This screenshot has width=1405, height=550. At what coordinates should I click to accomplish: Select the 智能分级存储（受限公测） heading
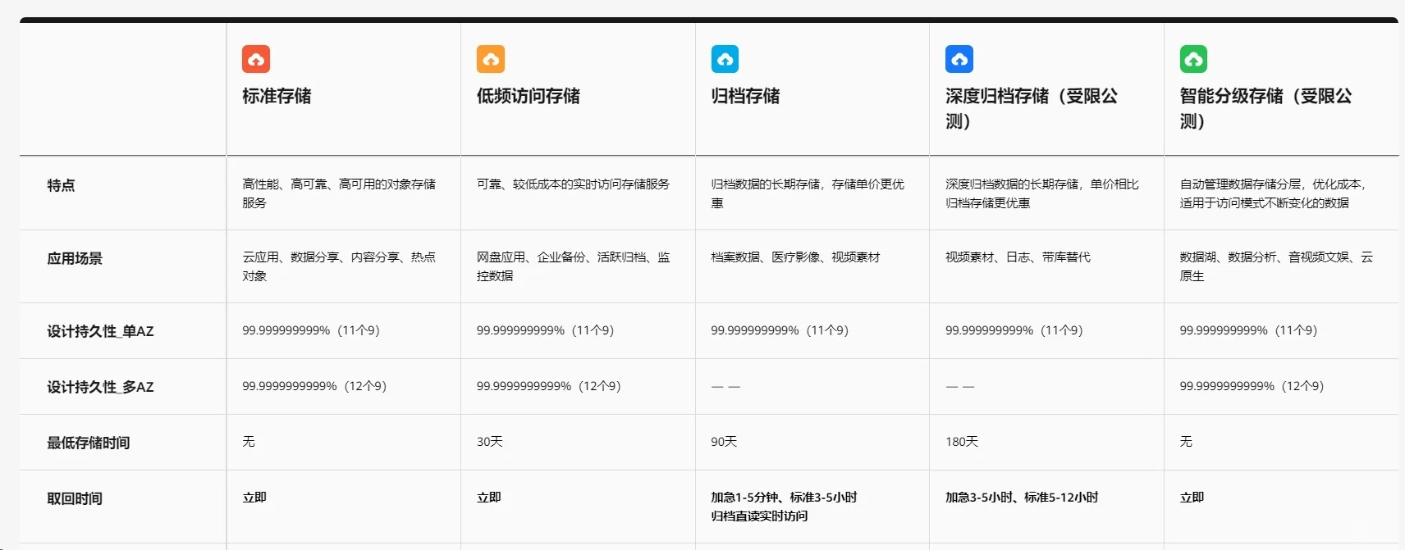[x=1266, y=108]
